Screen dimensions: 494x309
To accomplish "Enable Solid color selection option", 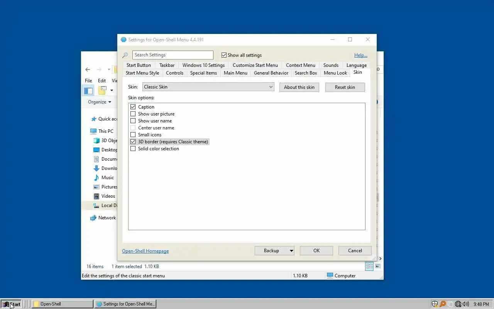I will [x=133, y=149].
